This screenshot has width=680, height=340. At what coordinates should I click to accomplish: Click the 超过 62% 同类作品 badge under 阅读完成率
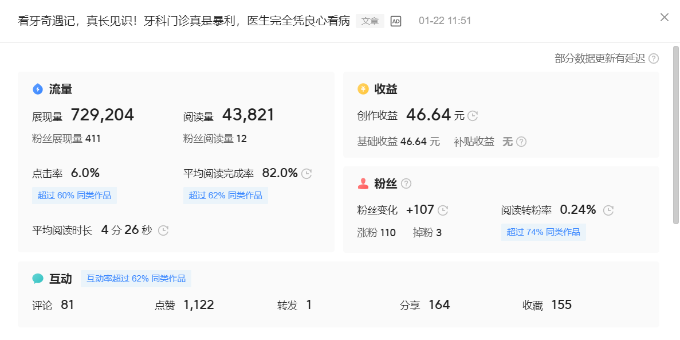(x=225, y=195)
